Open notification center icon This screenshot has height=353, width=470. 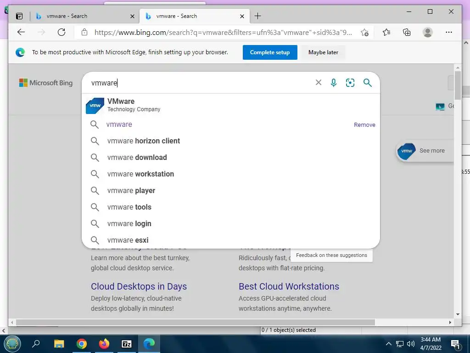(455, 344)
